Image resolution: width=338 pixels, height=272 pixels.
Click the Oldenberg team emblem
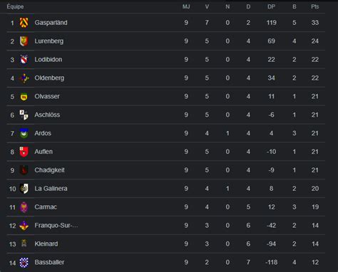point(24,78)
